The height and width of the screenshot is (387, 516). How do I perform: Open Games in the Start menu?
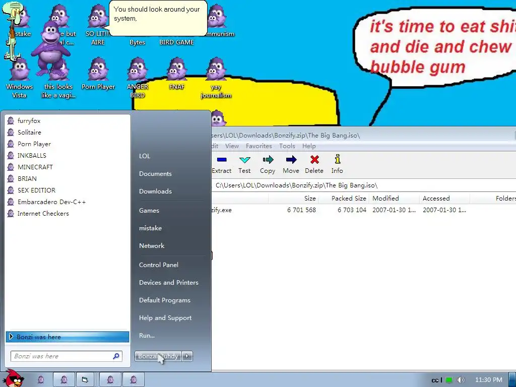coord(149,211)
